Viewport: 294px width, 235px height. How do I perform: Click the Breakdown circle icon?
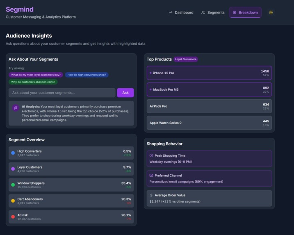click(235, 13)
